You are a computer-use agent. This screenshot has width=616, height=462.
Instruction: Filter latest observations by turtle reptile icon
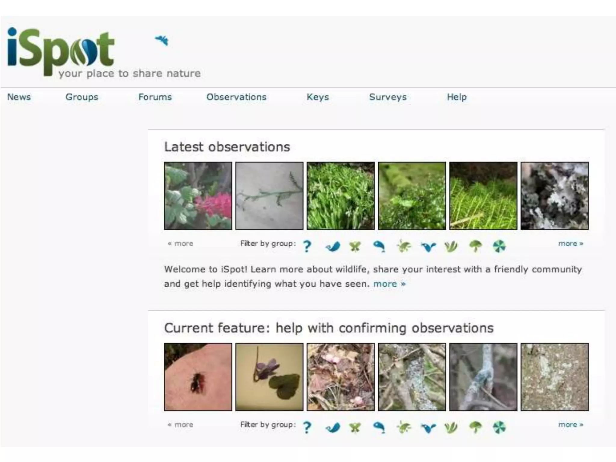point(404,246)
